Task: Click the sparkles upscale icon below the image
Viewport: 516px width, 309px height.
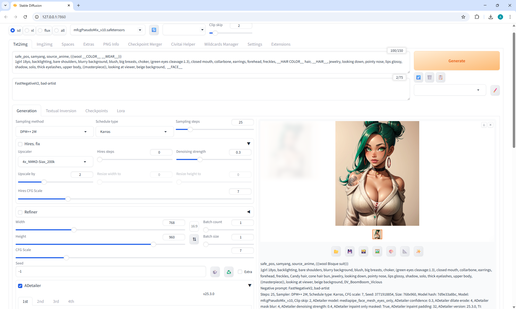Action: pos(418,252)
